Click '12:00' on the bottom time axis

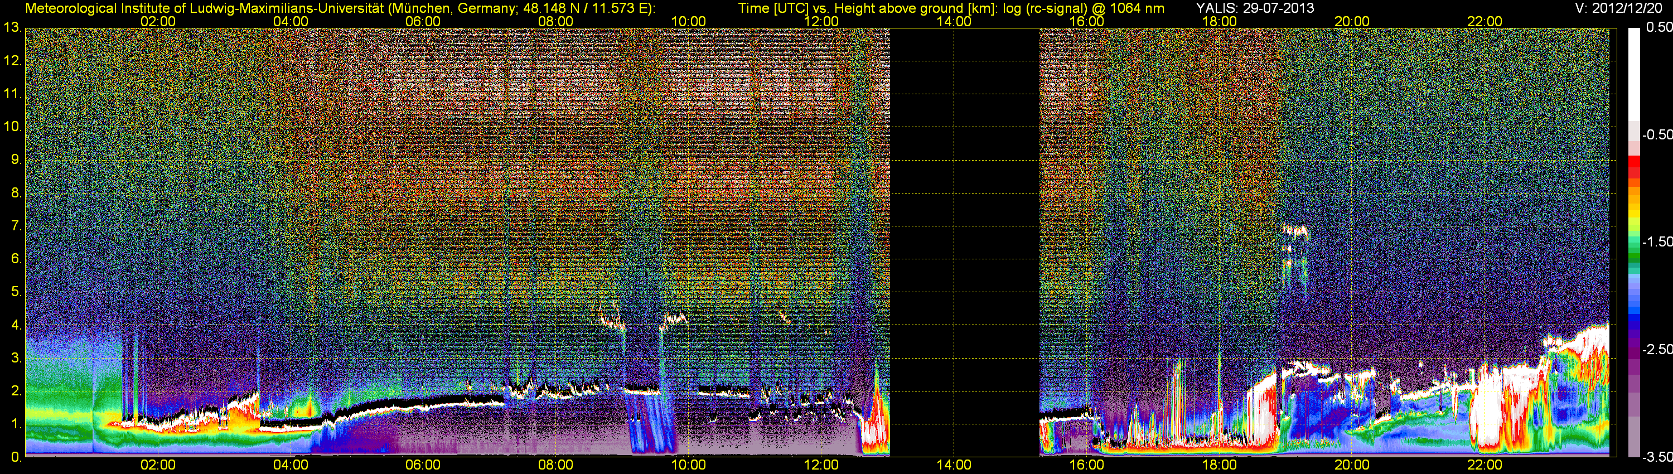tap(821, 465)
